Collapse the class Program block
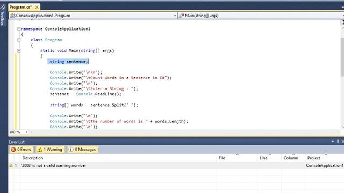Image resolution: width=344 pixels, height=193 pixels. (x=19, y=40)
